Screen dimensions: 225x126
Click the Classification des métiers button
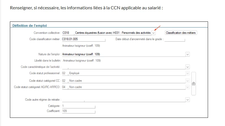(x=181, y=33)
